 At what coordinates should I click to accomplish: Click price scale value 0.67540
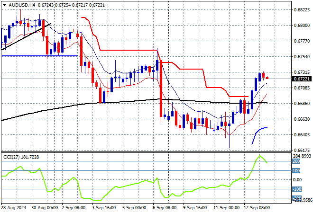coord(302,57)
